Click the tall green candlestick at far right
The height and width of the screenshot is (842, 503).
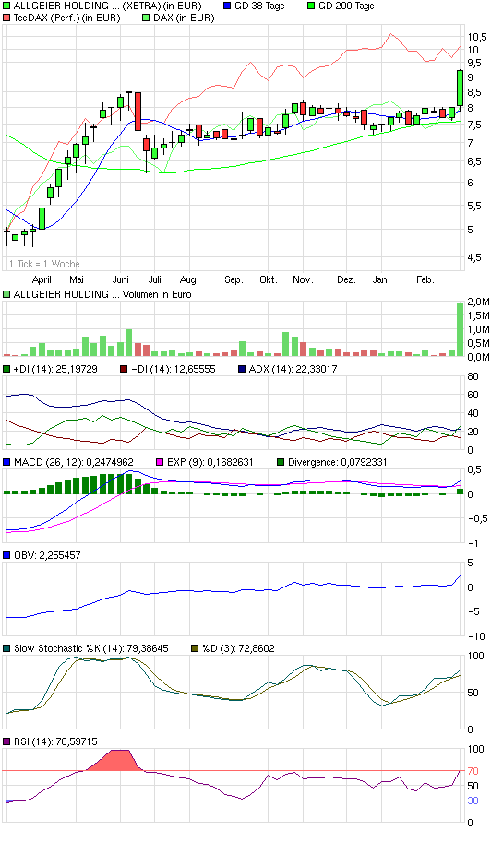pos(460,88)
